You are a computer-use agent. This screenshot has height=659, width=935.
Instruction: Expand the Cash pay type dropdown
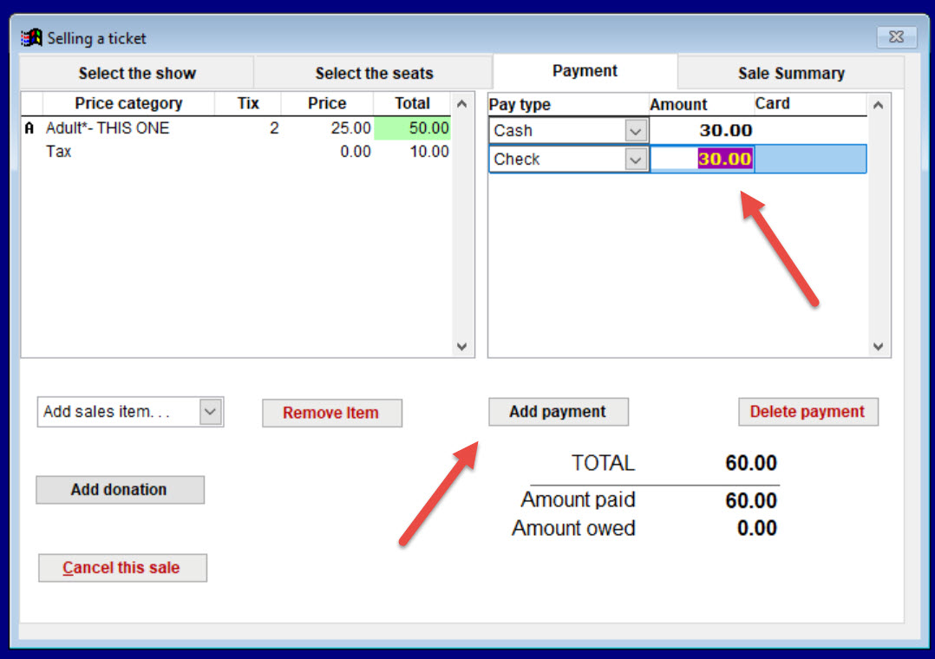point(635,131)
